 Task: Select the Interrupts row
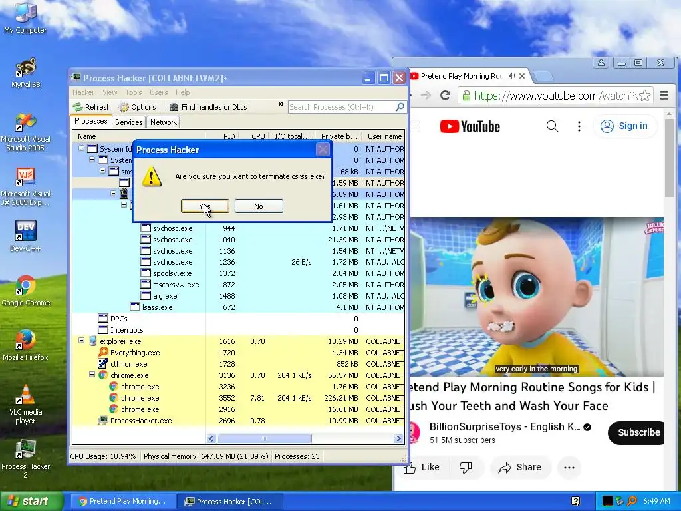[238, 330]
